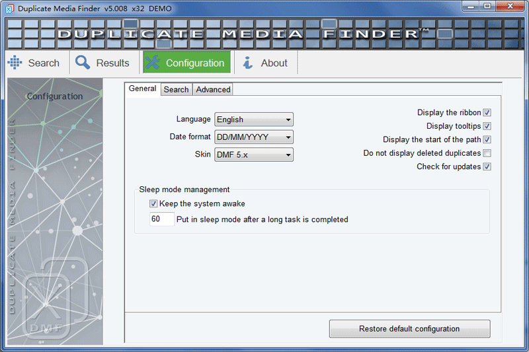529x352 pixels.
Task: Toggle Check for updates checkbox
Action: pos(487,166)
